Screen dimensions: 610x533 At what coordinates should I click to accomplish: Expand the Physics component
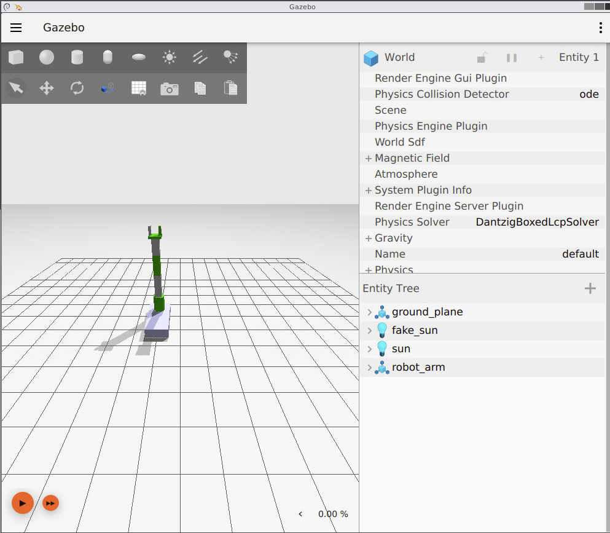click(369, 270)
